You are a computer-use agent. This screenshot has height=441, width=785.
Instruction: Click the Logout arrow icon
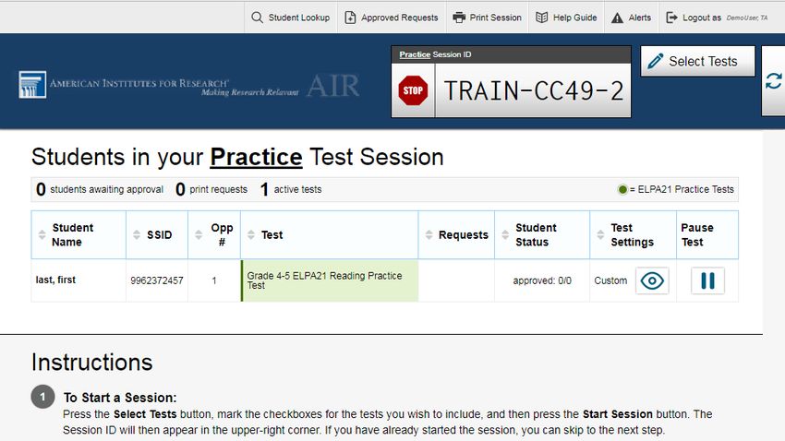[x=671, y=18]
